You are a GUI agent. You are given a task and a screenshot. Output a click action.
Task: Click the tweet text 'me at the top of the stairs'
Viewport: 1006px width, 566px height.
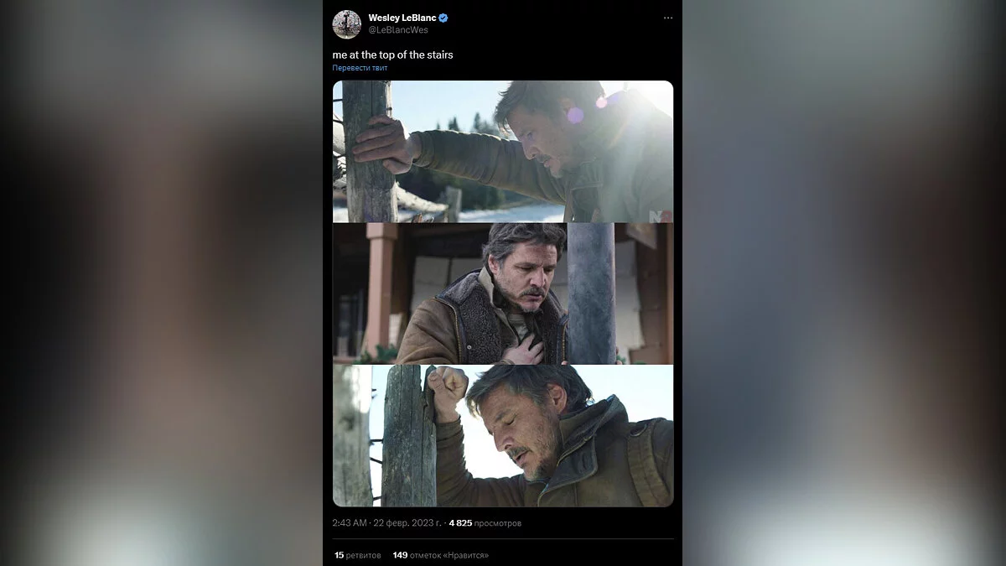pos(392,55)
